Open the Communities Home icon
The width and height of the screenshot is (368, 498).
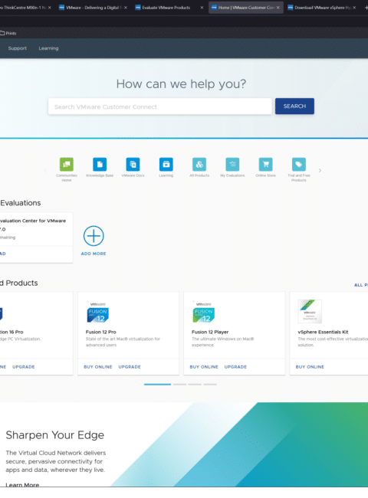67,164
